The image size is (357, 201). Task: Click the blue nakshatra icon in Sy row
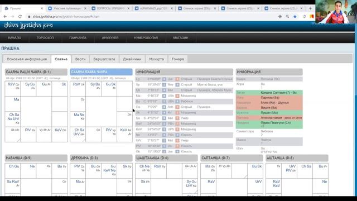164,84
